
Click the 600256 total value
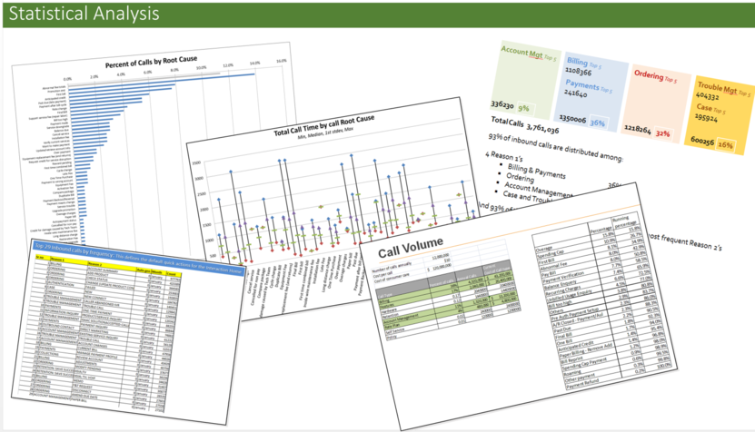click(x=702, y=141)
